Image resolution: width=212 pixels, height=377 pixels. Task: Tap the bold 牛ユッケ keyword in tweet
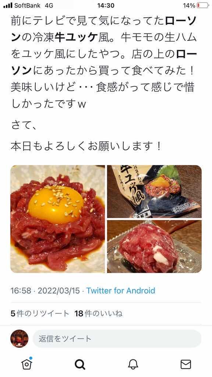(76, 38)
